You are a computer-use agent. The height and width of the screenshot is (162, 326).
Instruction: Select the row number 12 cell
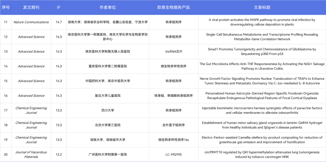(x=6, y=37)
